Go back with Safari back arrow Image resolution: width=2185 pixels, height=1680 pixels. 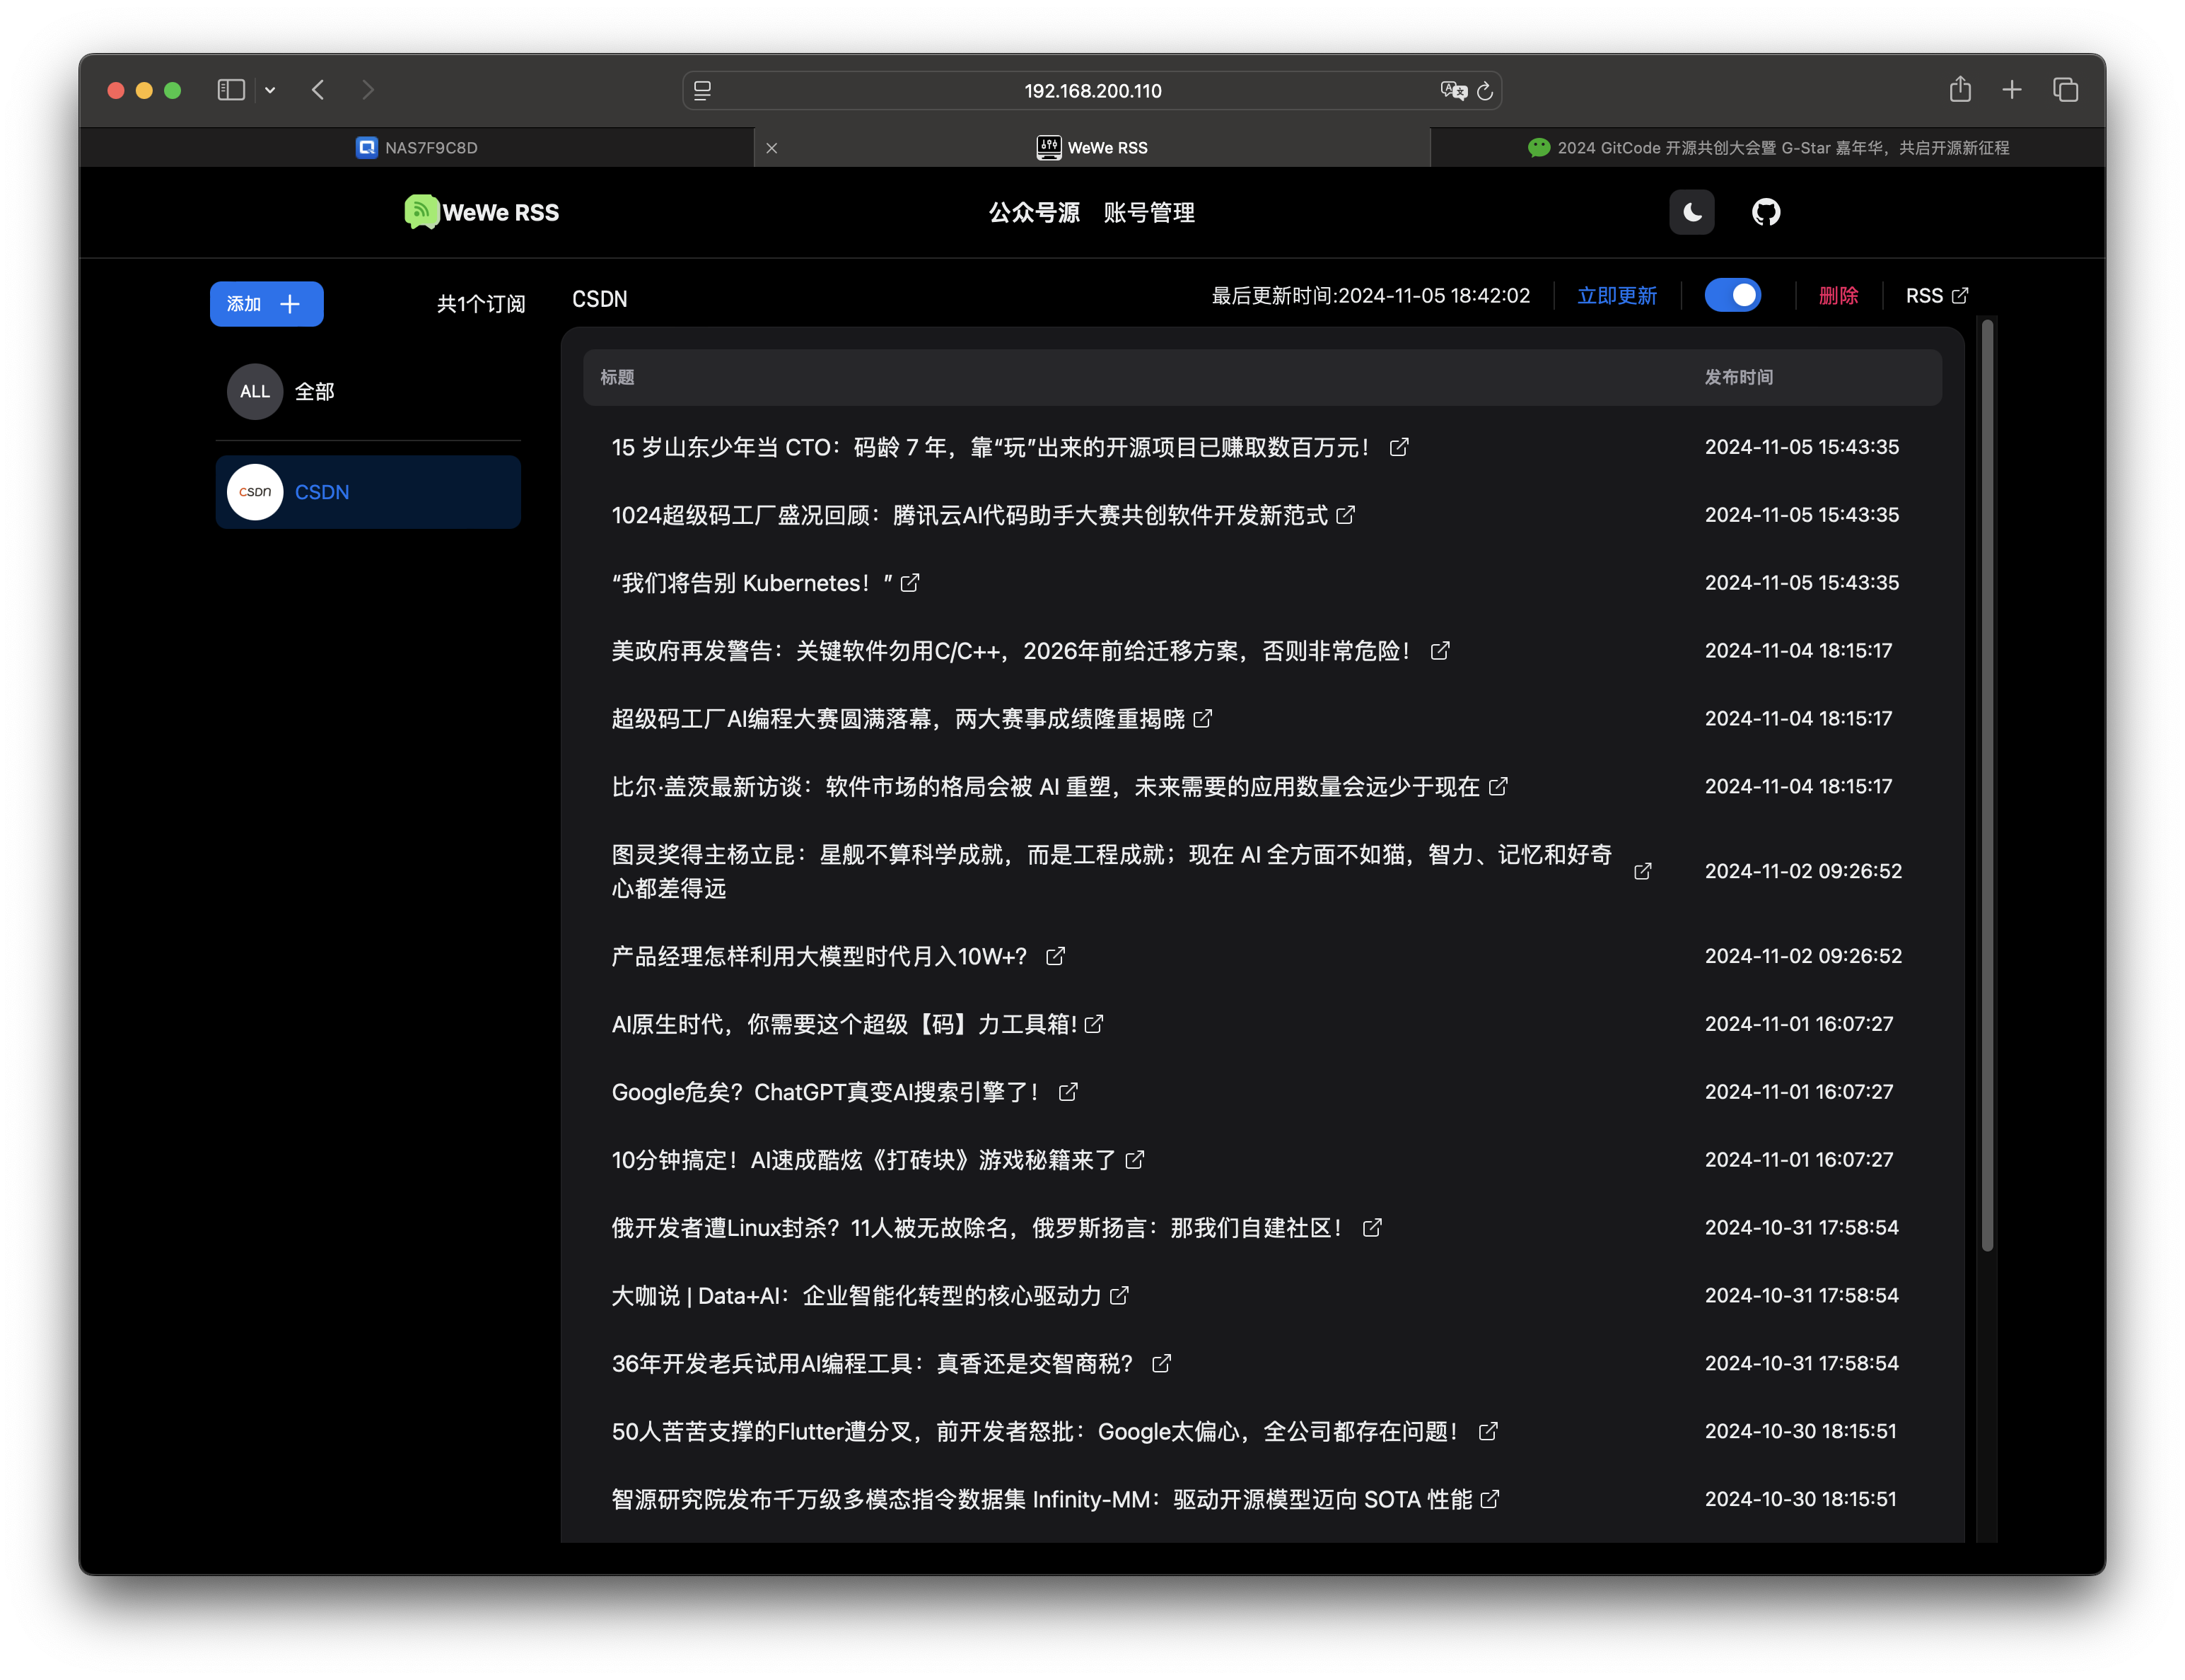coord(318,90)
